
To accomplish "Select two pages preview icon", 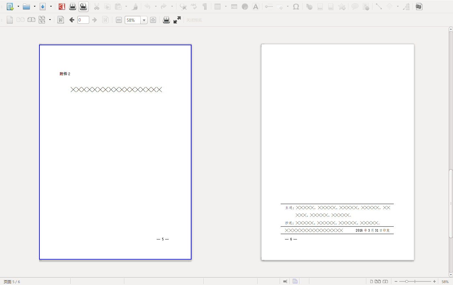I will (21, 20).
